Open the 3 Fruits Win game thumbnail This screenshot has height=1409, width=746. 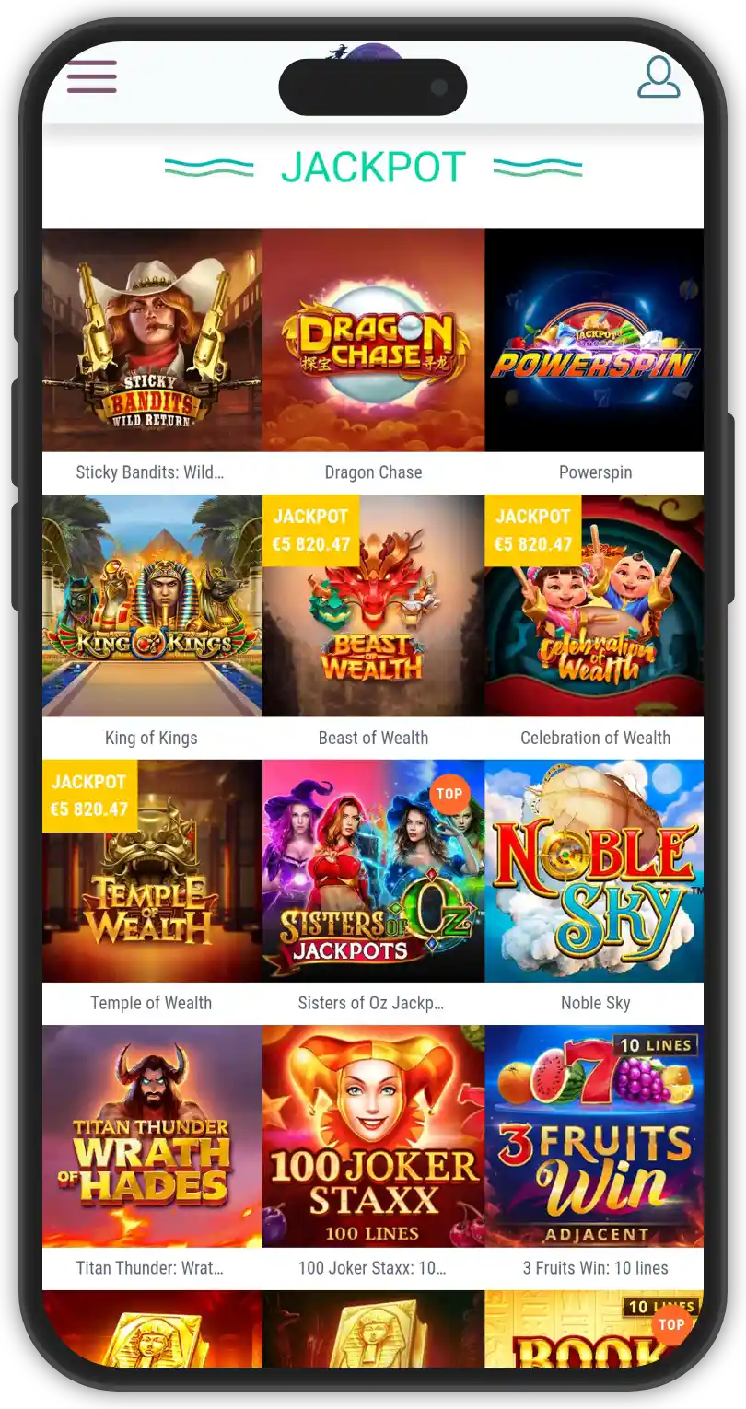tap(594, 1136)
